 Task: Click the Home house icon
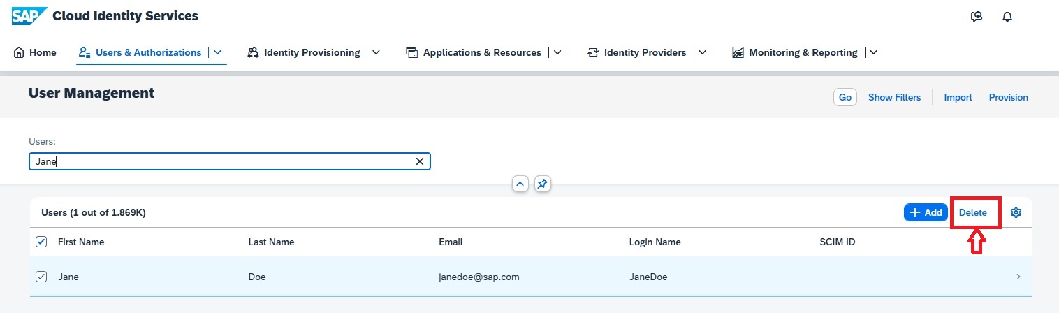(x=19, y=52)
